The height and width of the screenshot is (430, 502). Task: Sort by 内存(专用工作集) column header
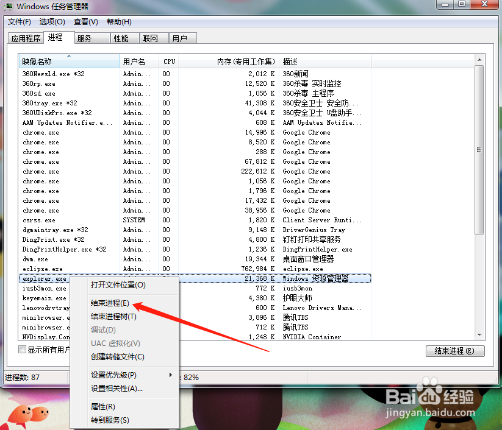pos(229,62)
